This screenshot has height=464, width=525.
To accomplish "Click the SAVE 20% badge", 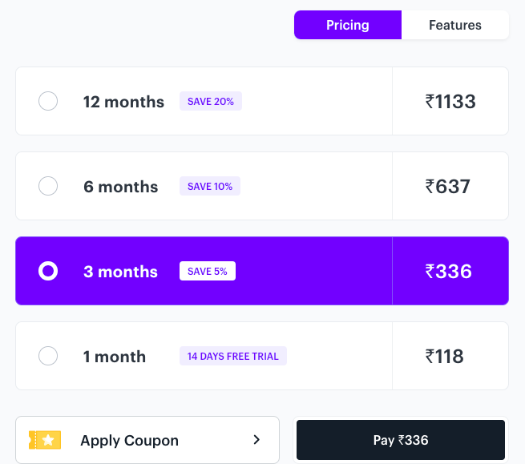I will pos(211,101).
